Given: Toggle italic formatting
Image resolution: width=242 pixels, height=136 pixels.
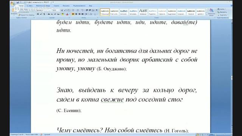Looking at the screenshot, I should tap(41, 14).
